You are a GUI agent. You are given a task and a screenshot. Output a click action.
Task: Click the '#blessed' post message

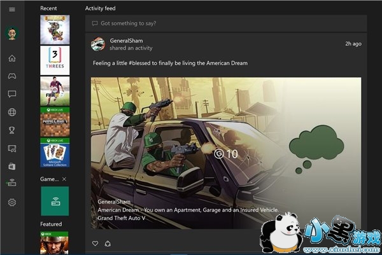(x=170, y=63)
